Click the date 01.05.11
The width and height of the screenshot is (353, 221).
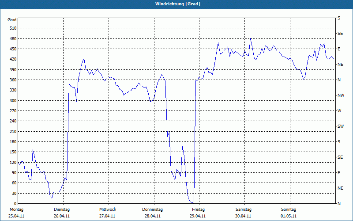coord(289,216)
